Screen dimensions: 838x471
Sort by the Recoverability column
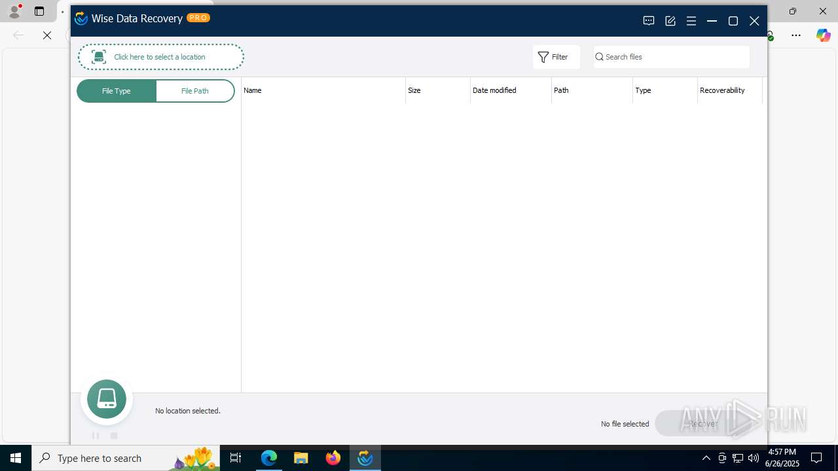pos(730,90)
